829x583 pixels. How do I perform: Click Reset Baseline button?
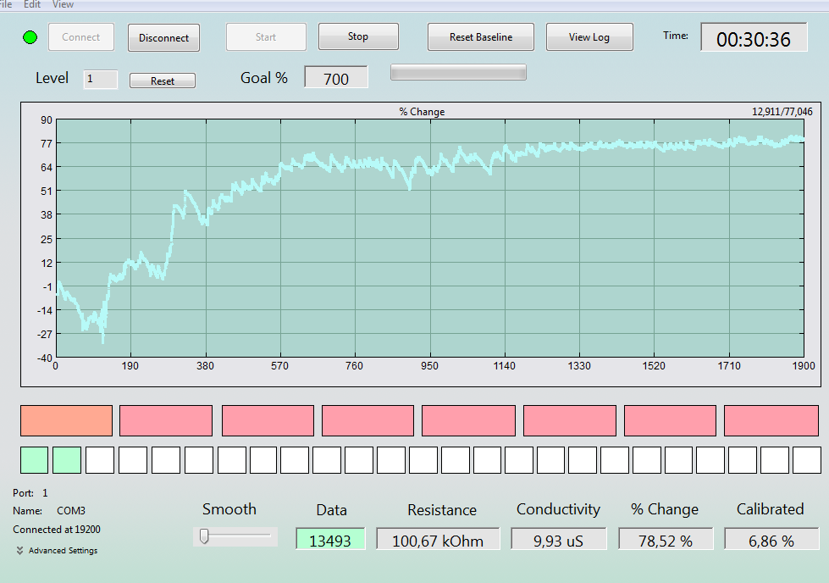coord(481,37)
